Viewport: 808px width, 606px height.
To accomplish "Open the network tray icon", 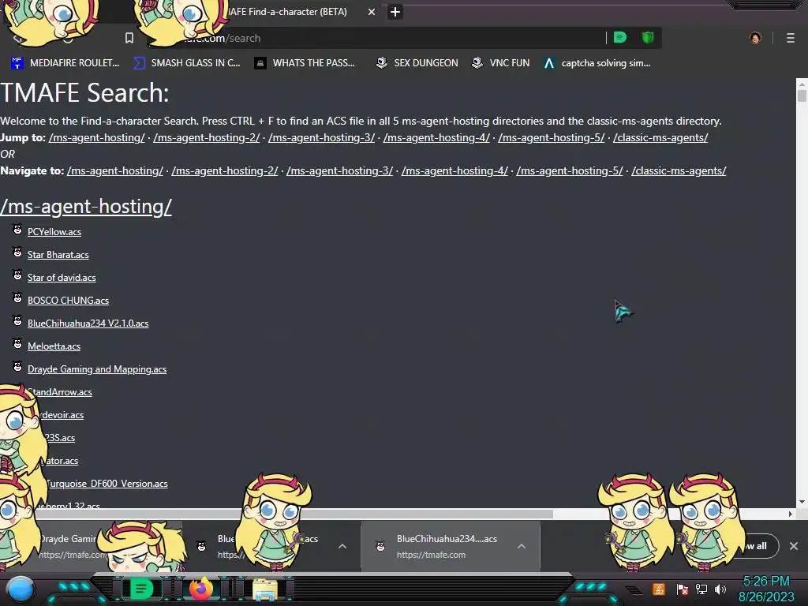I will [701, 589].
